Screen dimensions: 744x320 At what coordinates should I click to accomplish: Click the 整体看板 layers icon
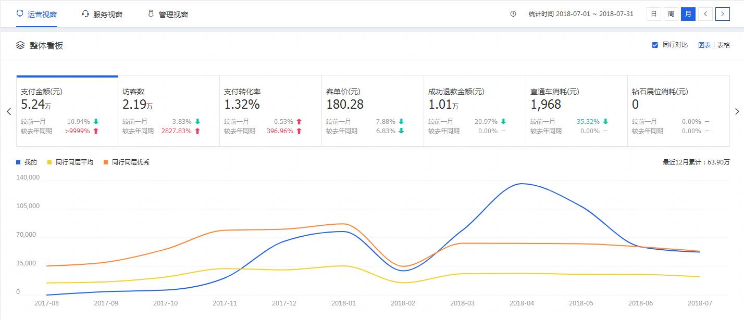pyautogui.click(x=20, y=45)
